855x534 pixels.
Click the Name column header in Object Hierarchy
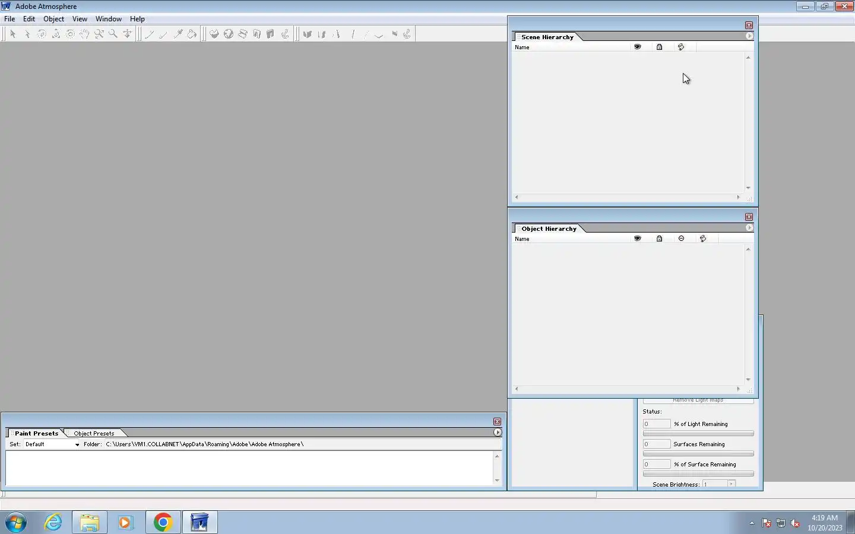571,239
